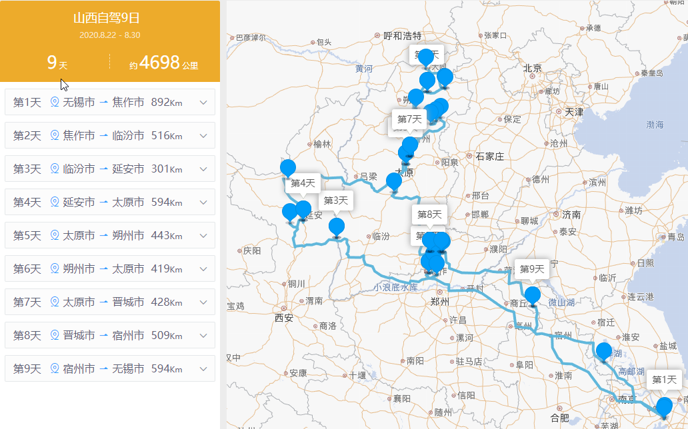The width and height of the screenshot is (688, 429).
Task: Open the 第3天 临汾市 to 延安市 row
Action: coord(109,169)
